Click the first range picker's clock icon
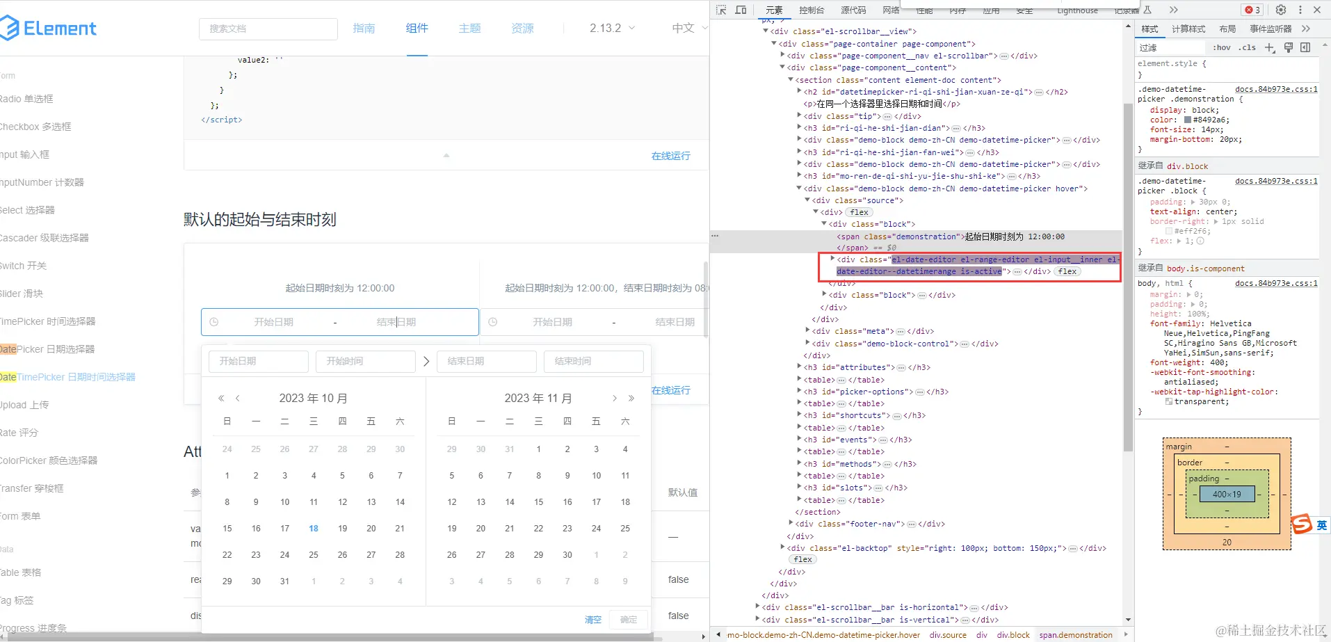The height and width of the screenshot is (642, 1331). (x=214, y=322)
